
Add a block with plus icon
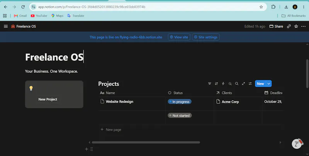click(x=87, y=149)
